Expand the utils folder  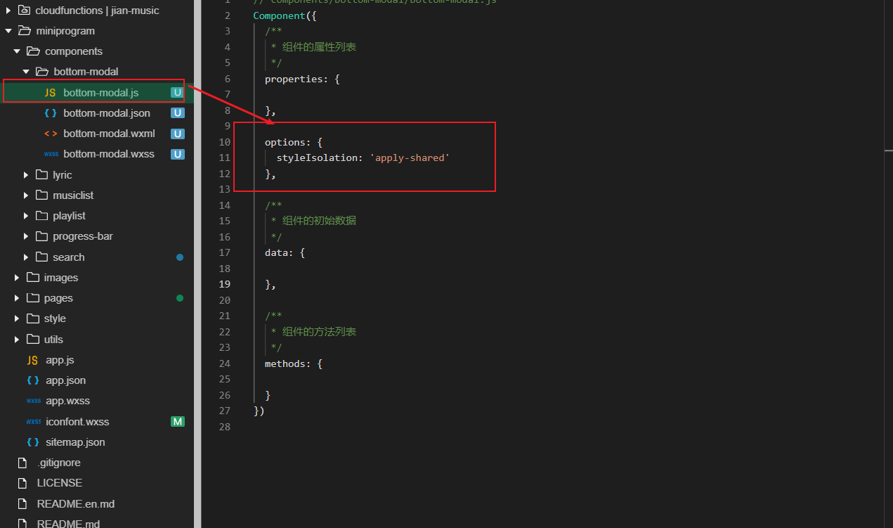(17, 340)
